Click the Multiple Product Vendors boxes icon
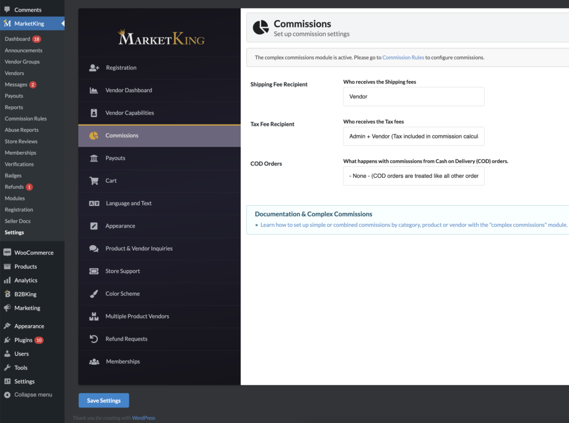The height and width of the screenshot is (423, 569). (93, 316)
